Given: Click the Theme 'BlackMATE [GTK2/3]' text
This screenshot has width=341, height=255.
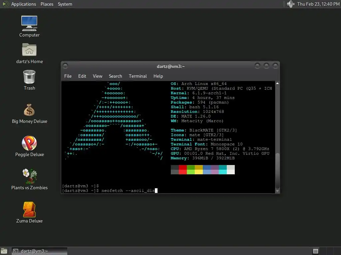Looking at the screenshot, I should click(x=213, y=130).
